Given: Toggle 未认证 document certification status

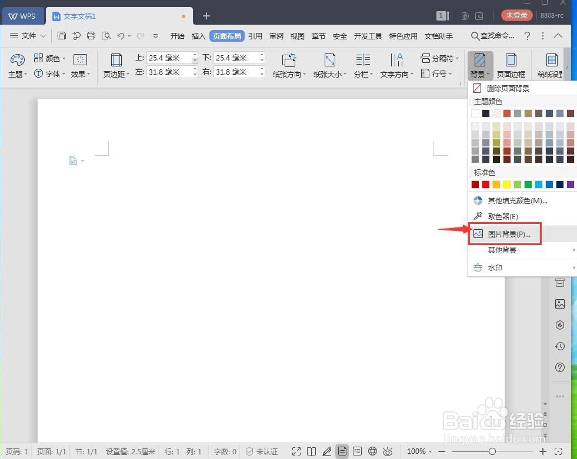Looking at the screenshot, I should tap(262, 451).
